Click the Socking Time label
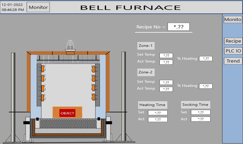The image size is (243, 144). pyautogui.click(x=196, y=105)
